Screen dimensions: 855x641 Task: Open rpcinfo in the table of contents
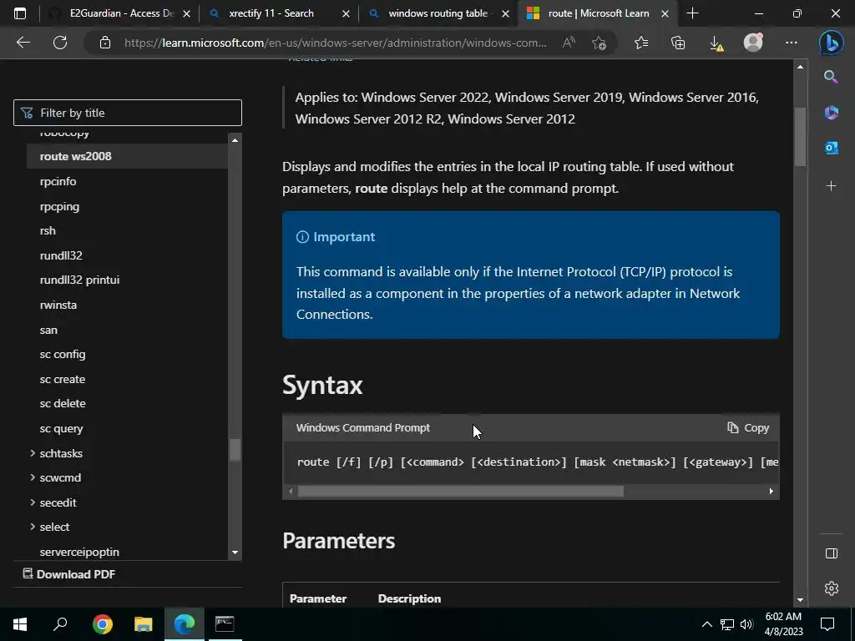(x=58, y=181)
